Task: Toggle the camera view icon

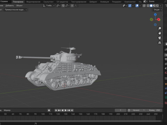Action: [x=160, y=38]
